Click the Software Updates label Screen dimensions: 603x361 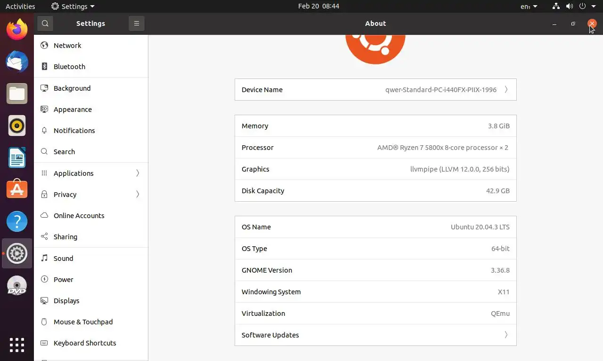coord(270,335)
